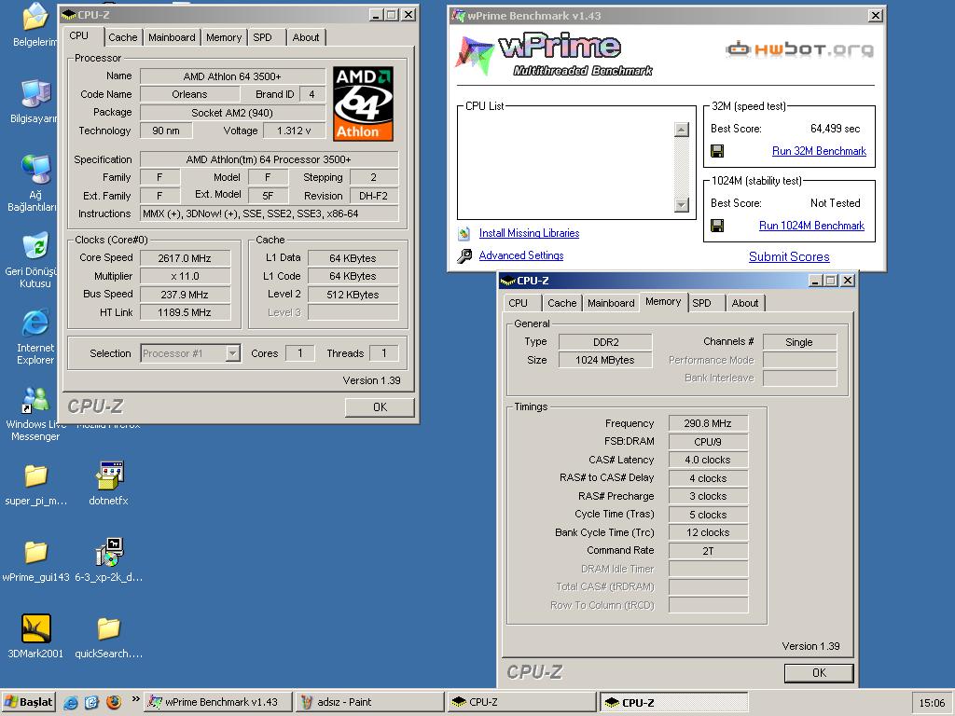Click the Socket AM2 (940) package value
Screen dimensions: 955x716
click(232, 113)
